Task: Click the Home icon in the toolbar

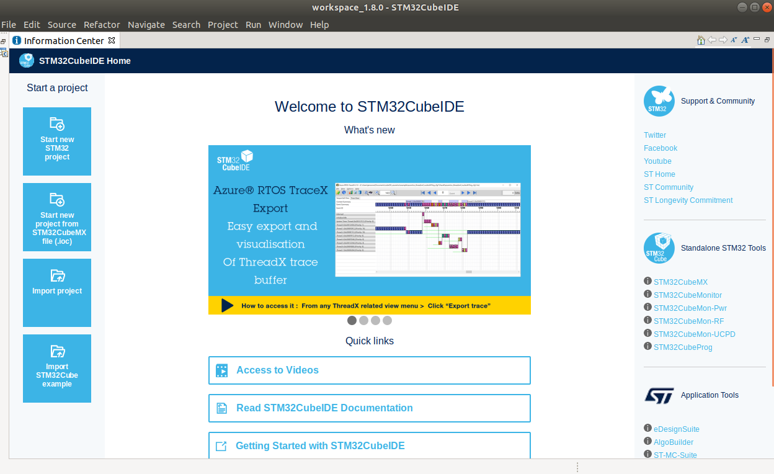Action: tap(701, 39)
